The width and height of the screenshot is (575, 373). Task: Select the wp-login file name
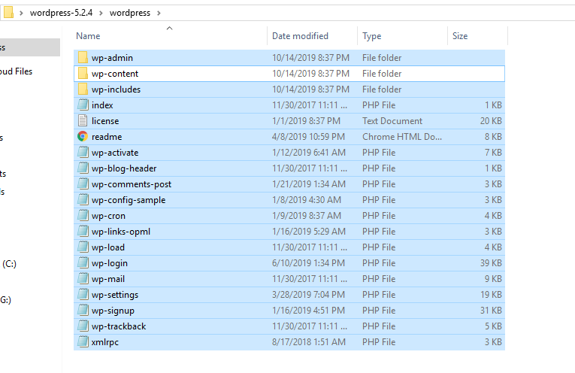[109, 262]
